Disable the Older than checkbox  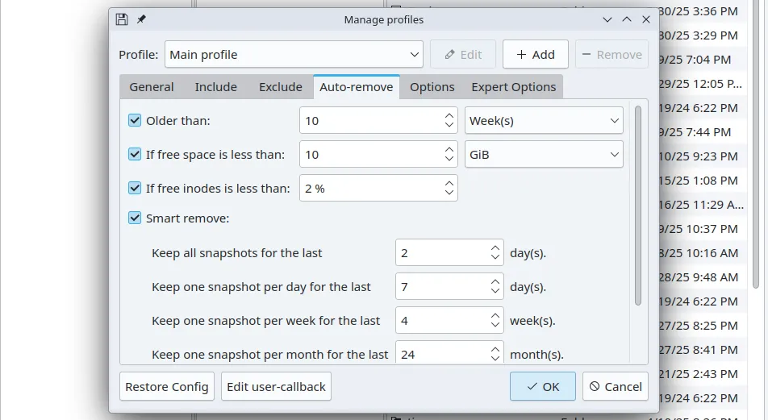click(x=135, y=121)
